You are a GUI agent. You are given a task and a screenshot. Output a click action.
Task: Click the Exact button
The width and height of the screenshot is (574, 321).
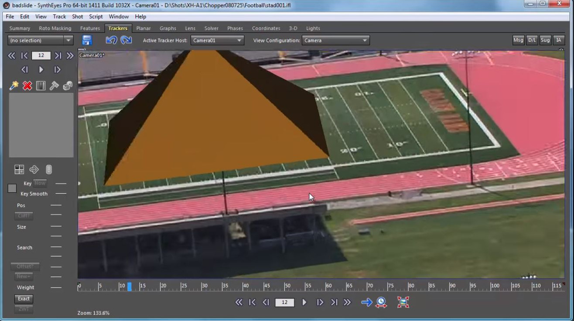24,299
